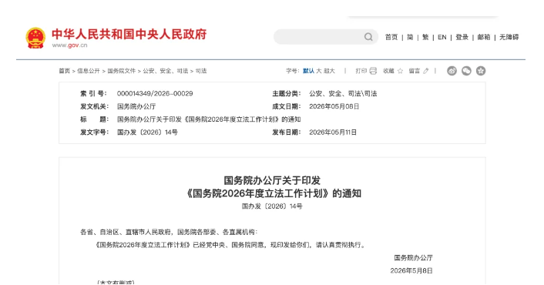
Task: Click the www.gov.cn URL text
Action: point(70,45)
